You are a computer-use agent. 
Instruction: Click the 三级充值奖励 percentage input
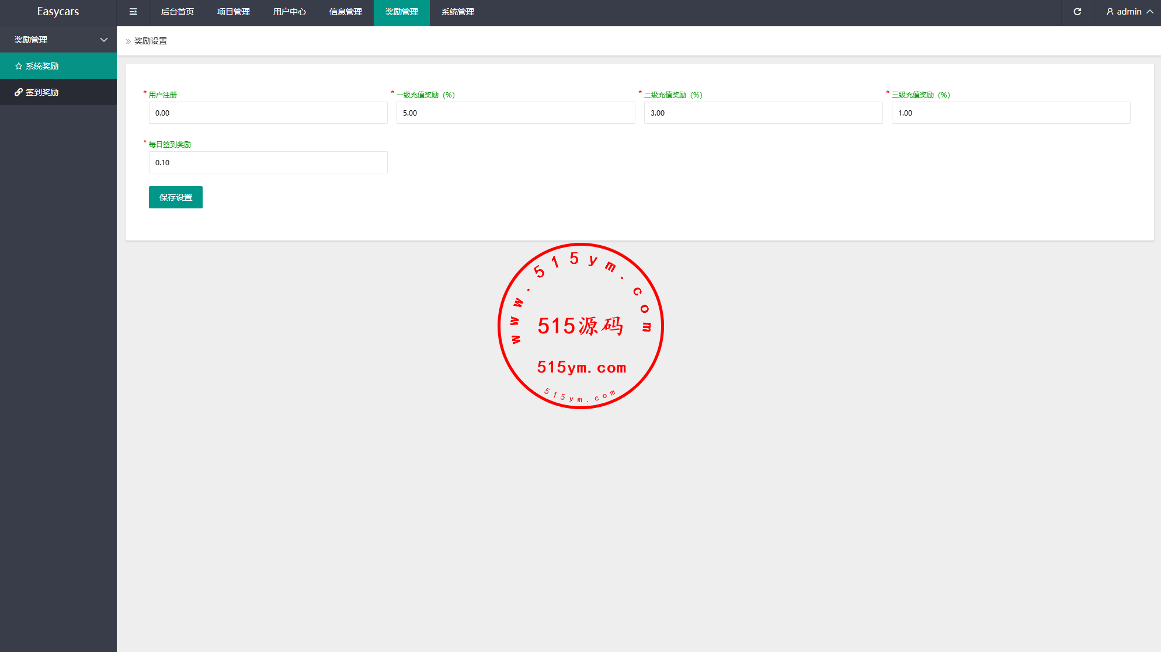click(x=1011, y=113)
